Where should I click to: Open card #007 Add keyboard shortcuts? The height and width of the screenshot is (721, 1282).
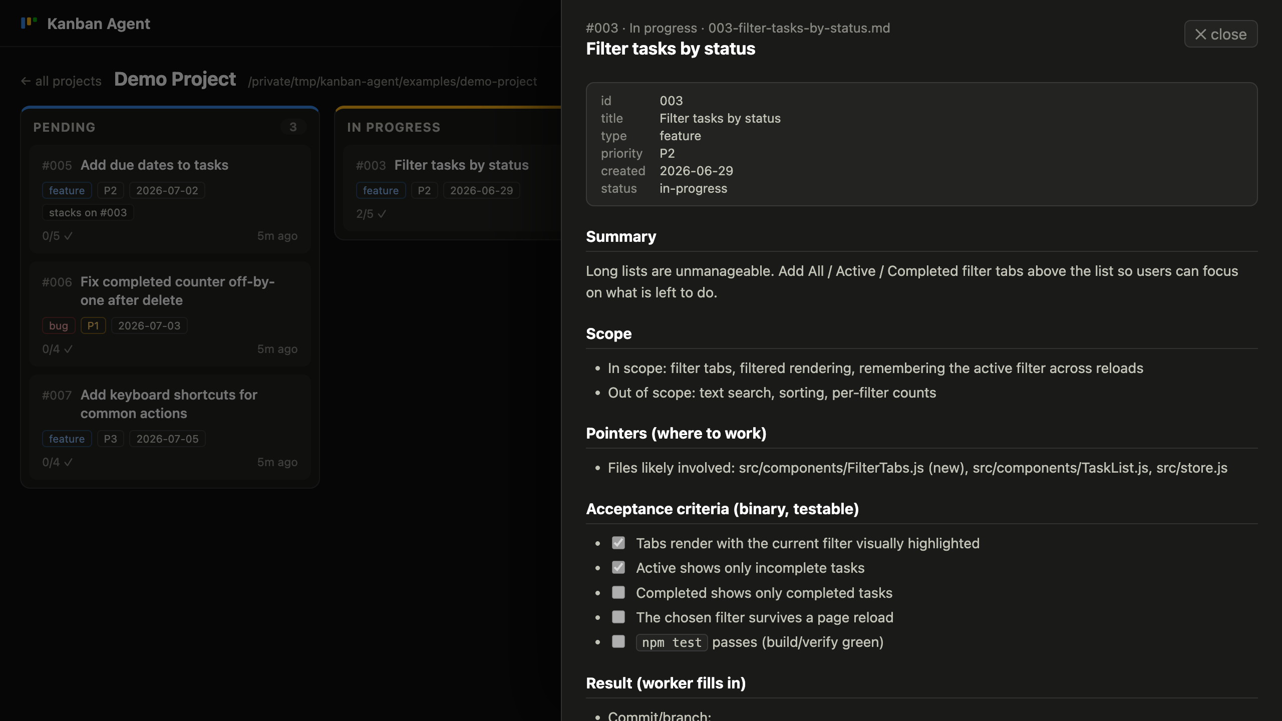(170, 427)
